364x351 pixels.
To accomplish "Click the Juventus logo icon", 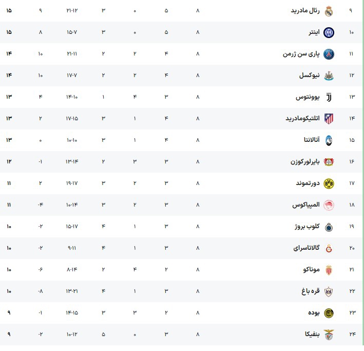I will (x=329, y=97).
